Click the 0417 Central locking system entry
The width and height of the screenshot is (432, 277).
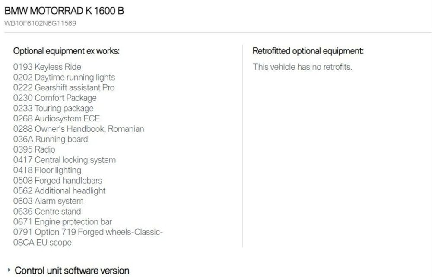pyautogui.click(x=64, y=160)
